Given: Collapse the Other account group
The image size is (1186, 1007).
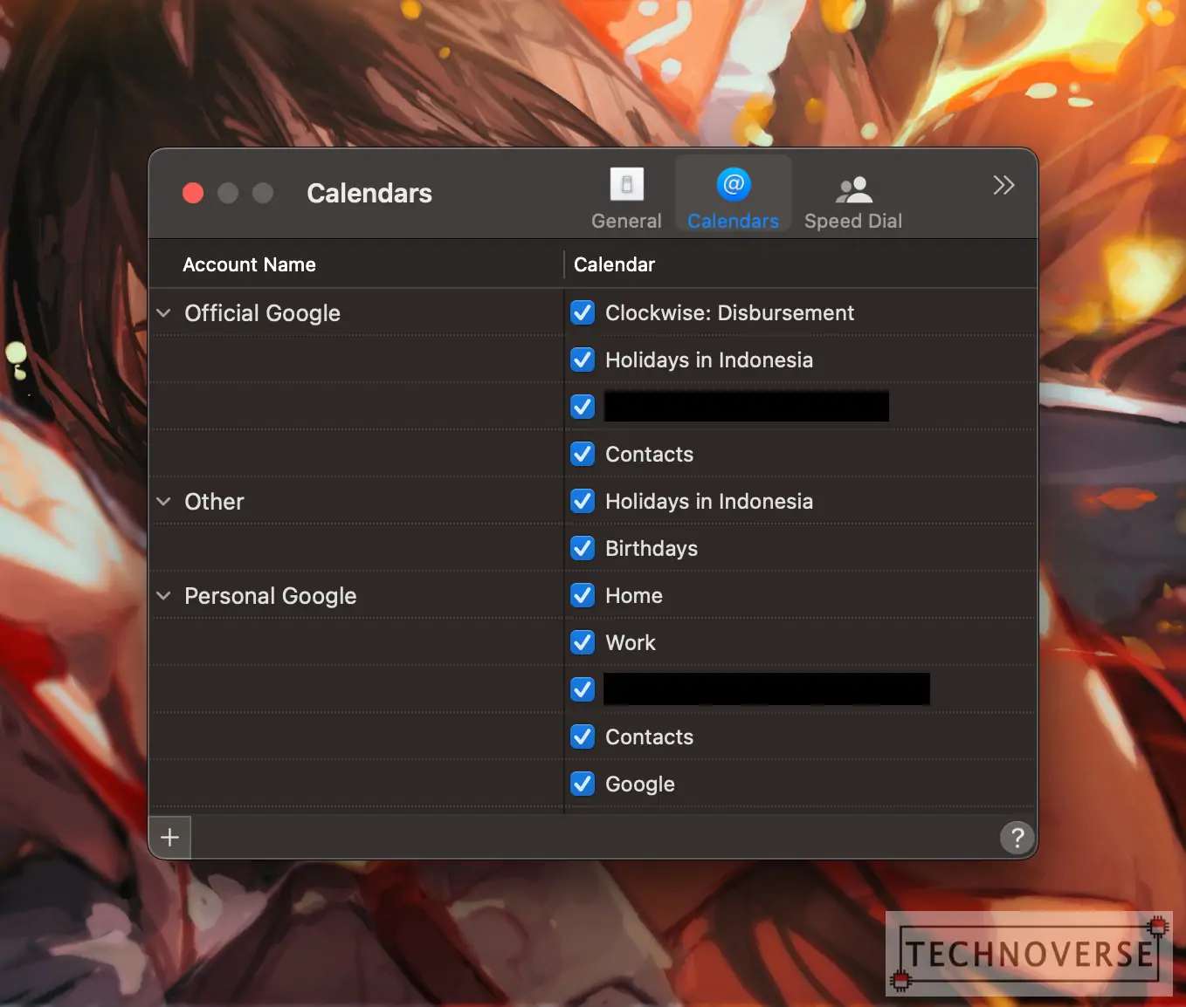Looking at the screenshot, I should pyautogui.click(x=164, y=501).
